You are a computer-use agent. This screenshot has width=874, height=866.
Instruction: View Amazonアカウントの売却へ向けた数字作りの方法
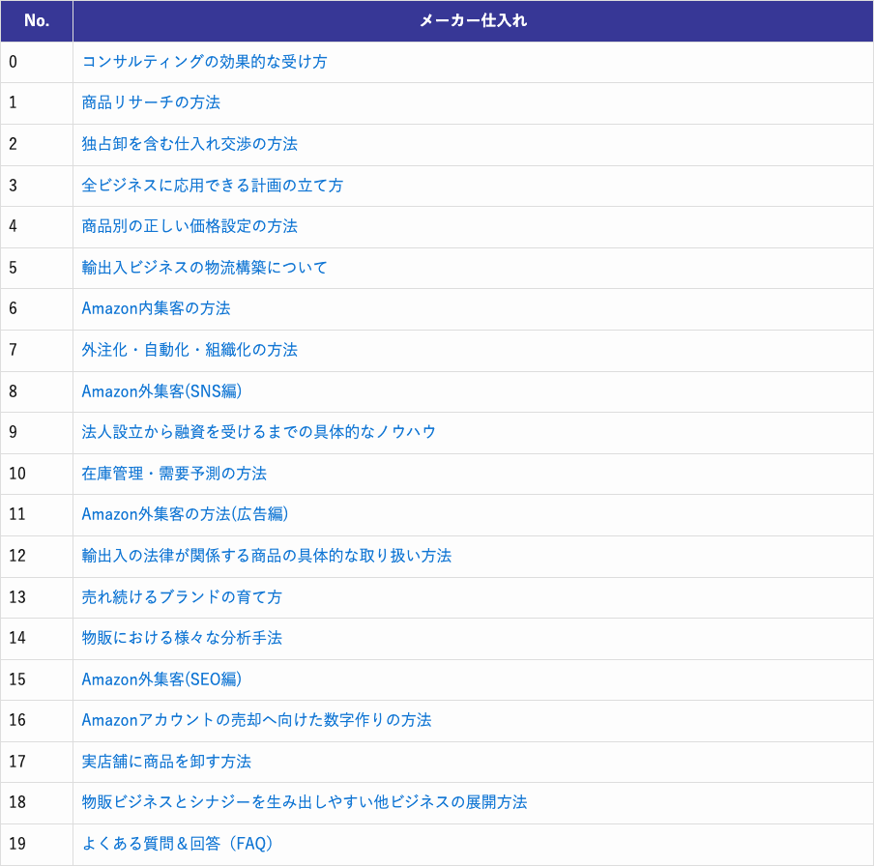[256, 721]
